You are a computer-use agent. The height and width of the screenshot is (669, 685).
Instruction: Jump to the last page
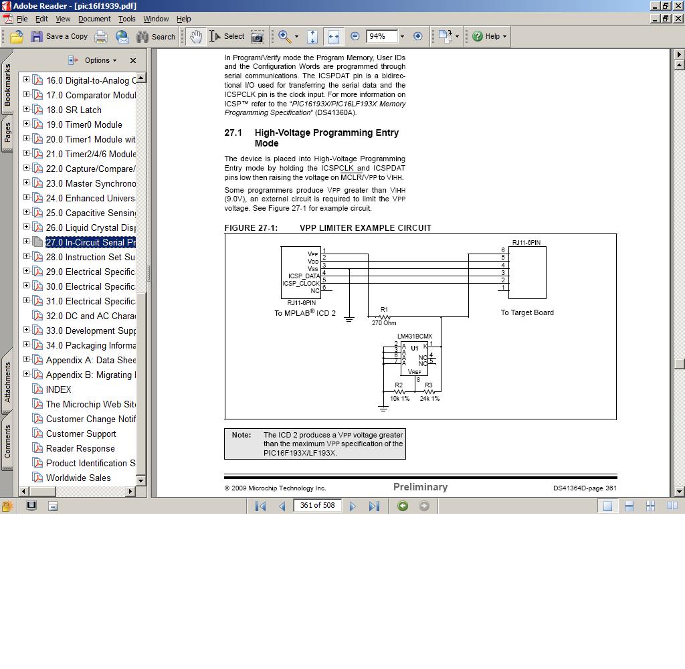[x=374, y=506]
